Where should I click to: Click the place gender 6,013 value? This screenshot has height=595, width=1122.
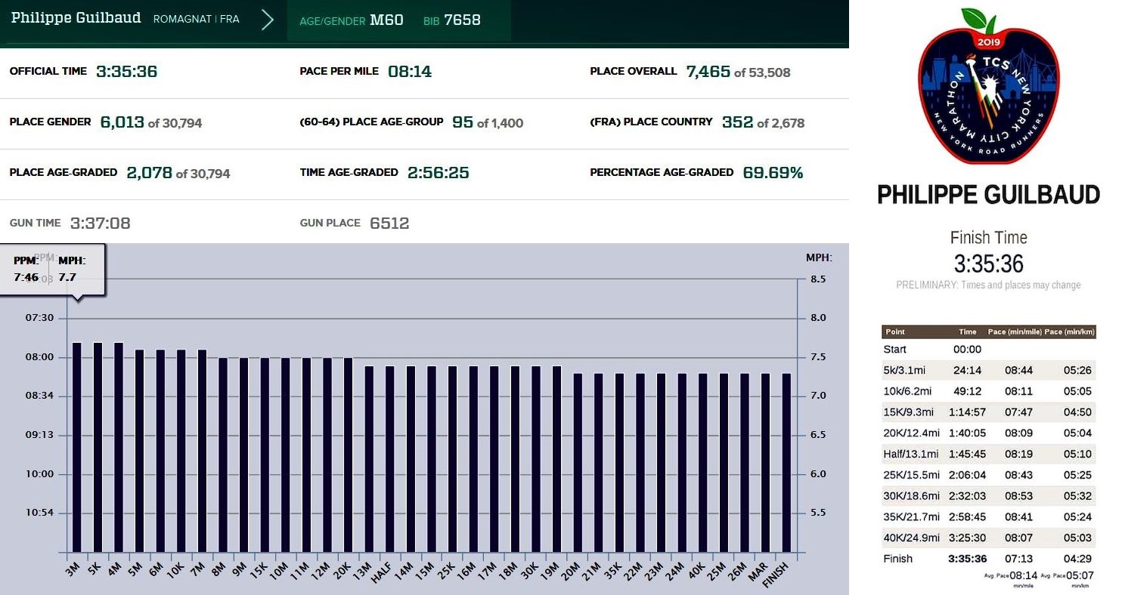[x=122, y=122]
